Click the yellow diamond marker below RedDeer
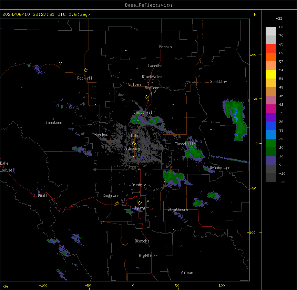Image resolution: width=297 pixels, height=290 pixels. point(146,97)
